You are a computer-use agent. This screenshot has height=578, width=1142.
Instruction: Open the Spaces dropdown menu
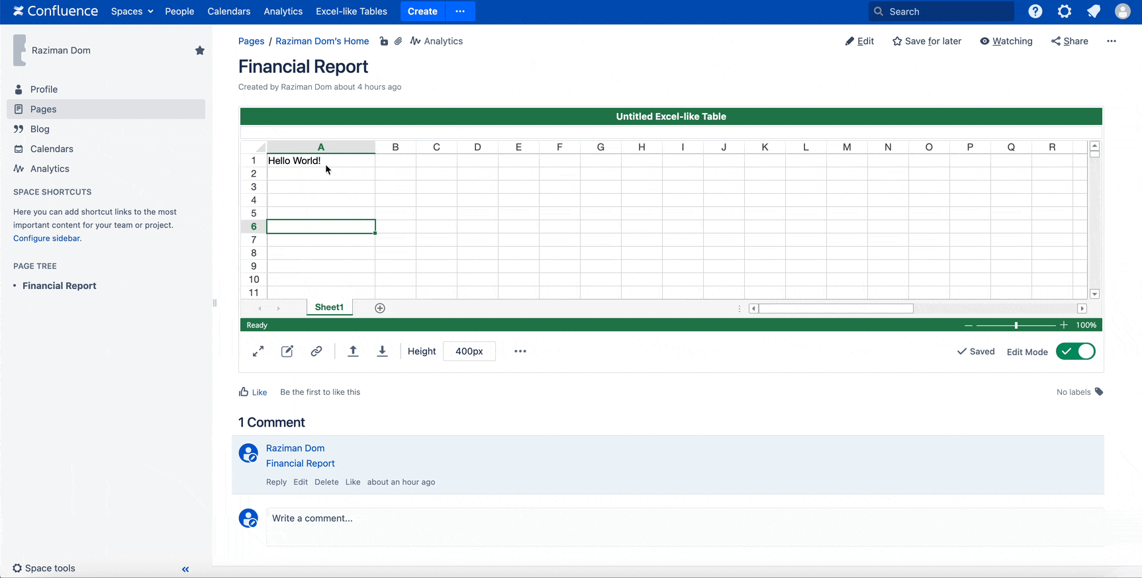tap(132, 11)
